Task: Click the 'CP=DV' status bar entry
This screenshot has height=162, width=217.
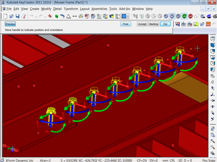Action: click(142, 160)
